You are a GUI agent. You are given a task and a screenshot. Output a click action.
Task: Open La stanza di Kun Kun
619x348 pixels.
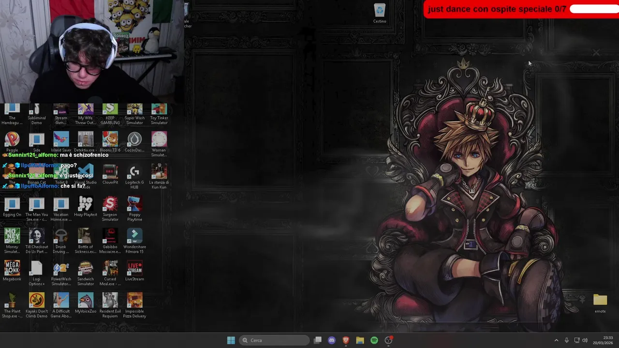click(x=159, y=177)
